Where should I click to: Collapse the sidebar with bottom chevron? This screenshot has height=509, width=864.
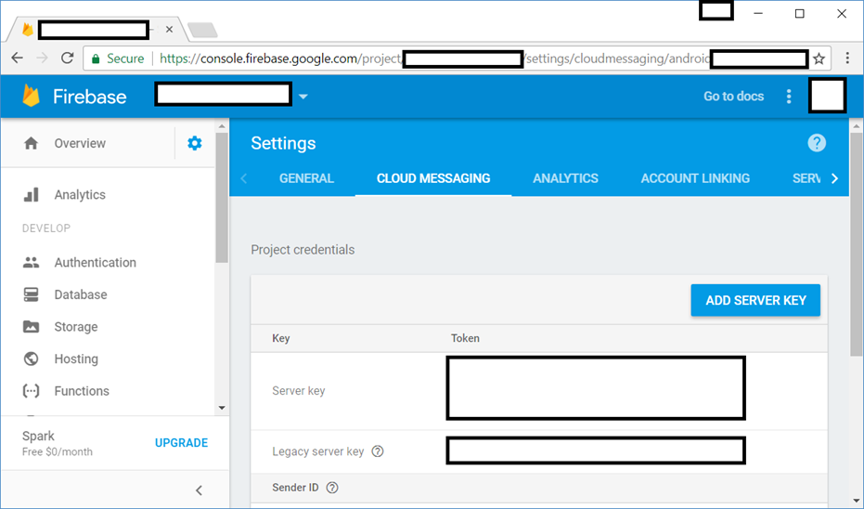200,489
